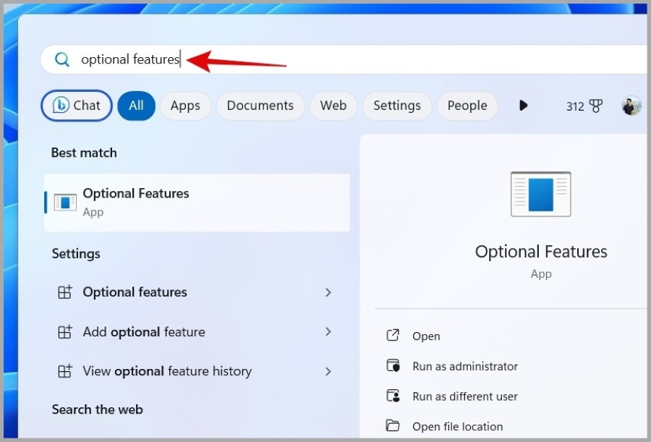The height and width of the screenshot is (442, 651).
Task: Open Bing Chat filter
Action: [x=77, y=106]
